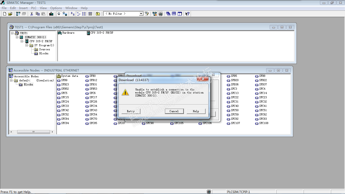The width and height of the screenshot is (345, 194).
Task: Select the SFC43 block
Action: click(91, 110)
